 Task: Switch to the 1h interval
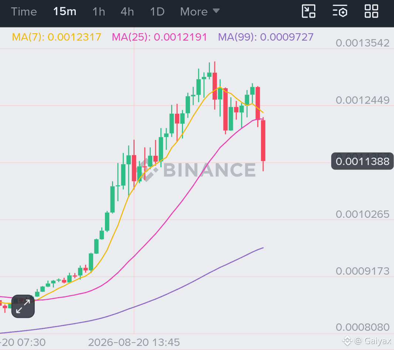(x=98, y=12)
